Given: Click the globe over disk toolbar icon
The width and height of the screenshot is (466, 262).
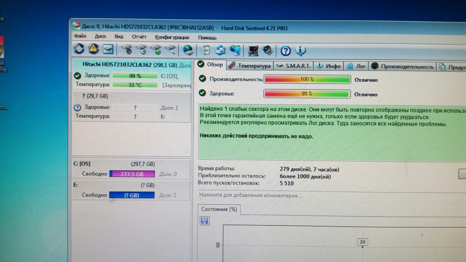Looking at the screenshot, I should 188,50.
